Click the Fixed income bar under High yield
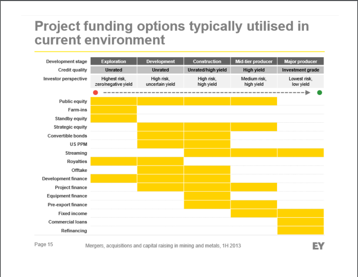The image size is (358, 277). click(254, 213)
